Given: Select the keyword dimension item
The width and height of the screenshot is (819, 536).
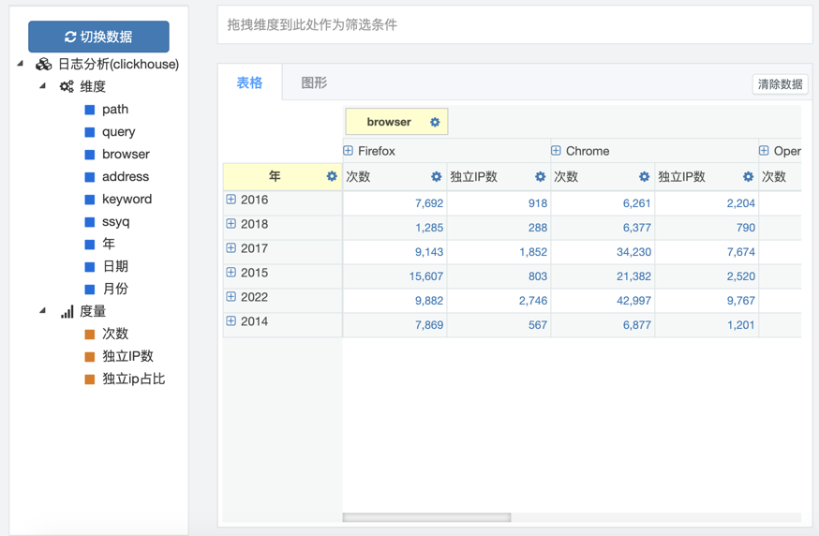Looking at the screenshot, I should pos(127,199).
